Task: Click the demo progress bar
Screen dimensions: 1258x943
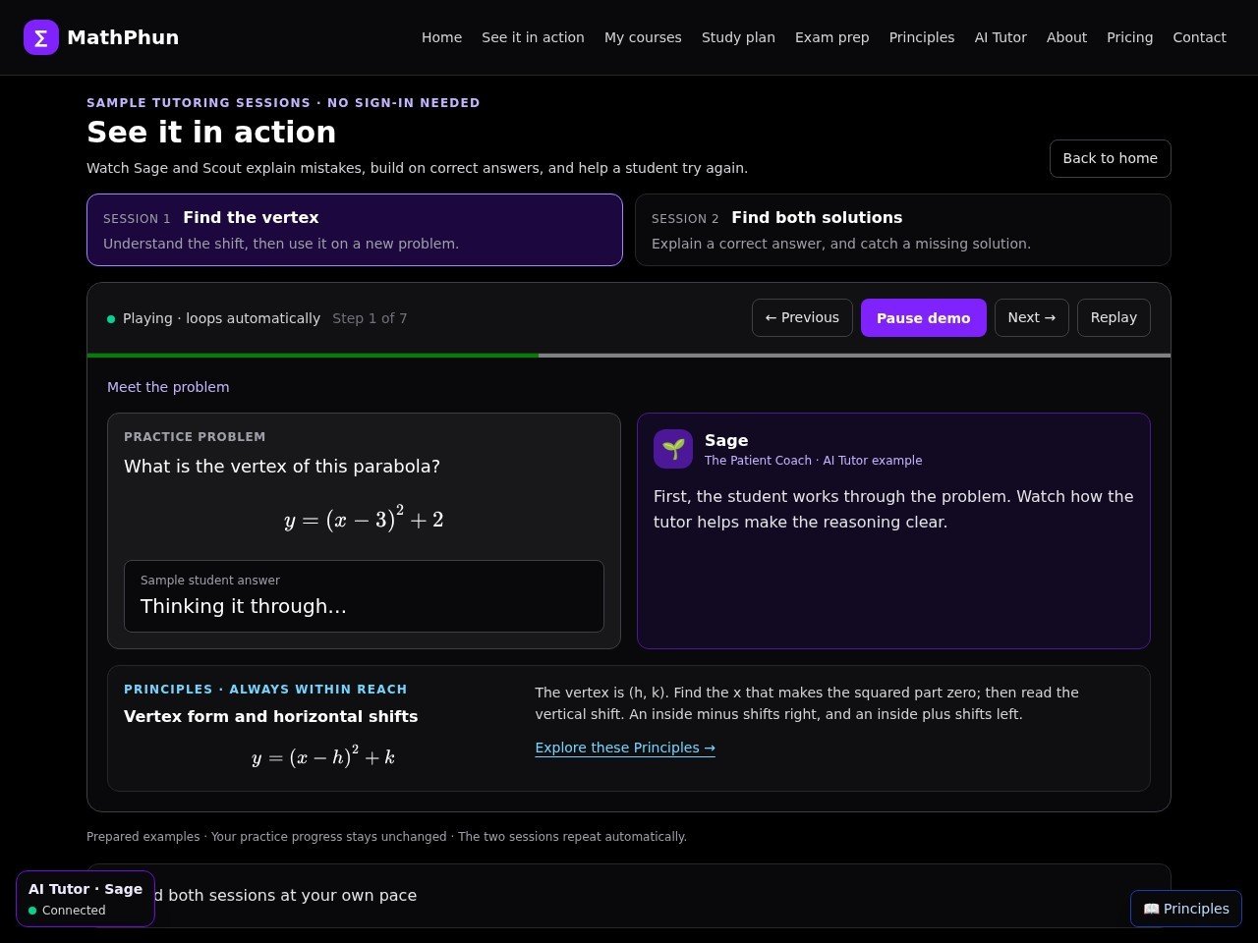Action: pyautogui.click(x=629, y=356)
